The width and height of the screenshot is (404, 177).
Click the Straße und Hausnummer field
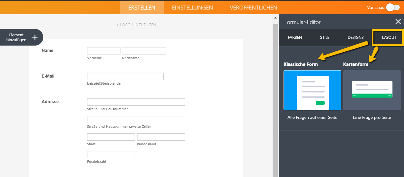136,102
